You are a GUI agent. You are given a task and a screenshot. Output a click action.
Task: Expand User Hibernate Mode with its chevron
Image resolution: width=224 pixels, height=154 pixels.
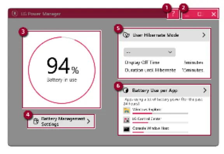click(x=204, y=35)
